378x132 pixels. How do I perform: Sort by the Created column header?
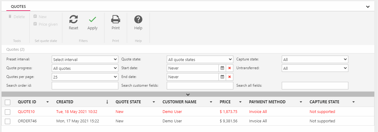pyautogui.click(x=65, y=102)
